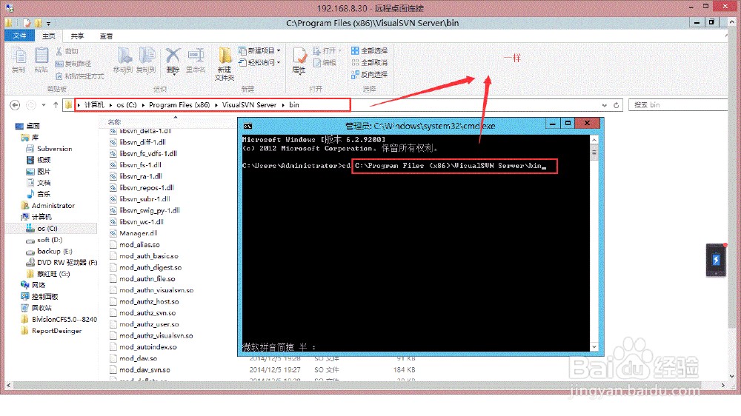The image size is (741, 416).
Task: Select 音乐 (Music) in navigation tree
Action: 39,194
